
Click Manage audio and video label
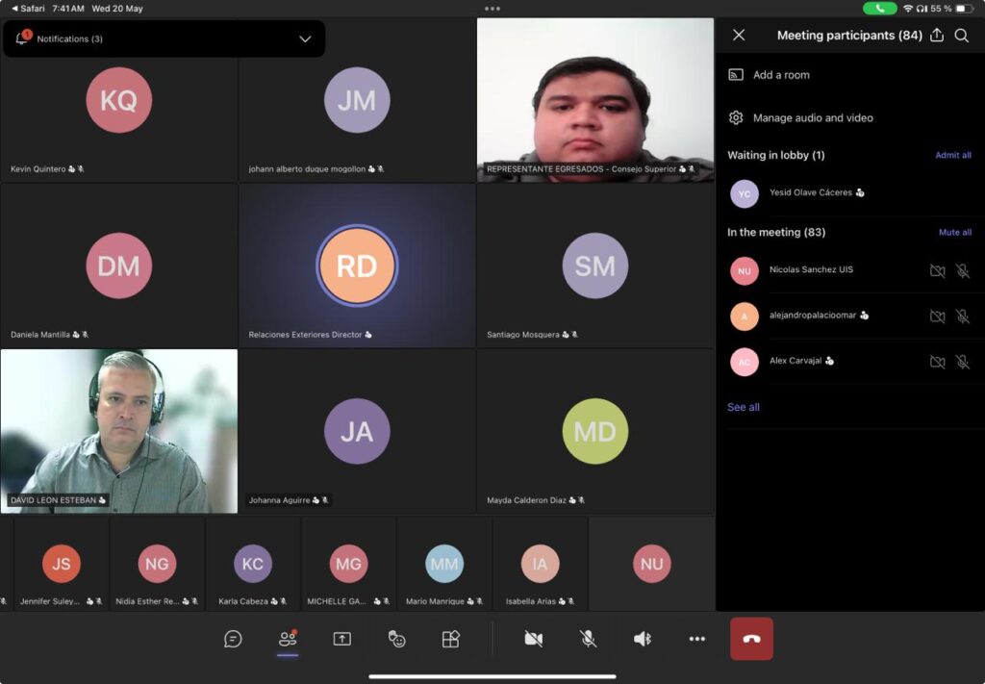coord(813,117)
